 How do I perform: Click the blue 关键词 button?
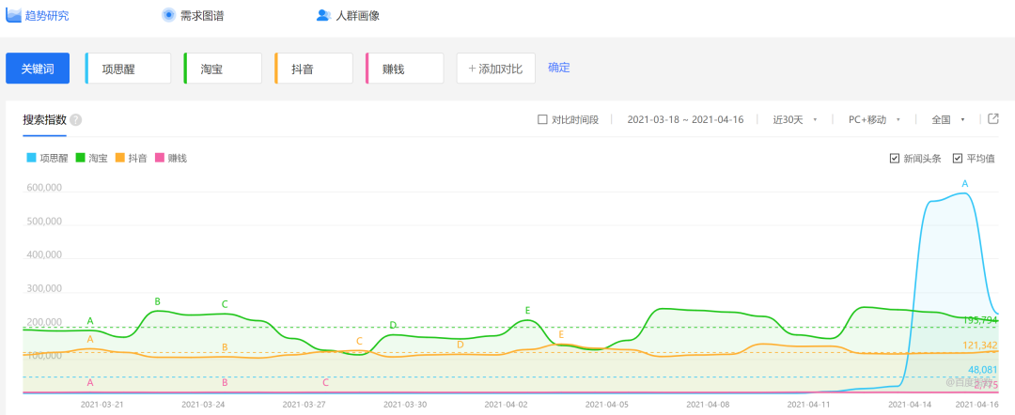tap(38, 69)
